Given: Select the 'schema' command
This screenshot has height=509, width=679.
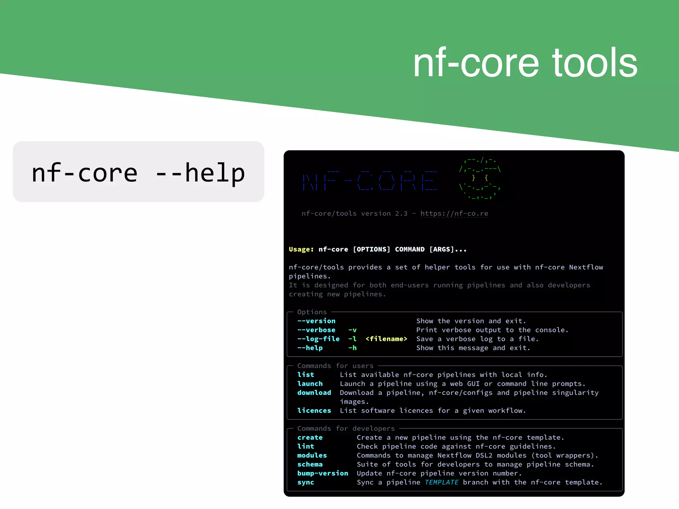Looking at the screenshot, I should (x=310, y=464).
